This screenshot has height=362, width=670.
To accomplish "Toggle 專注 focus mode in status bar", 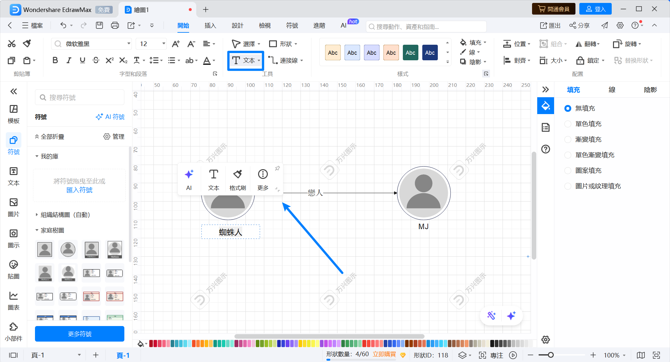I will [491, 355].
